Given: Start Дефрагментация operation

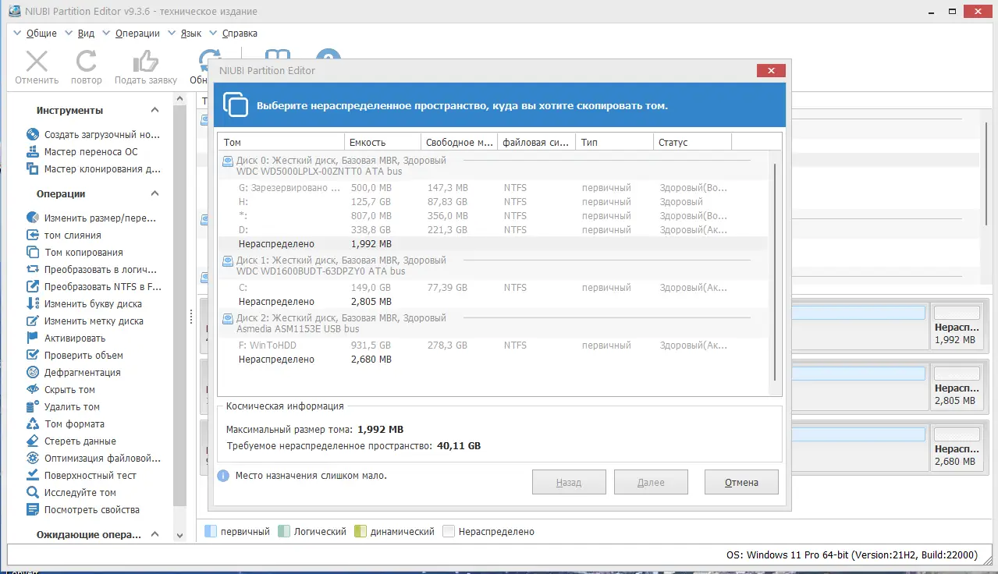Looking at the screenshot, I should point(73,372).
